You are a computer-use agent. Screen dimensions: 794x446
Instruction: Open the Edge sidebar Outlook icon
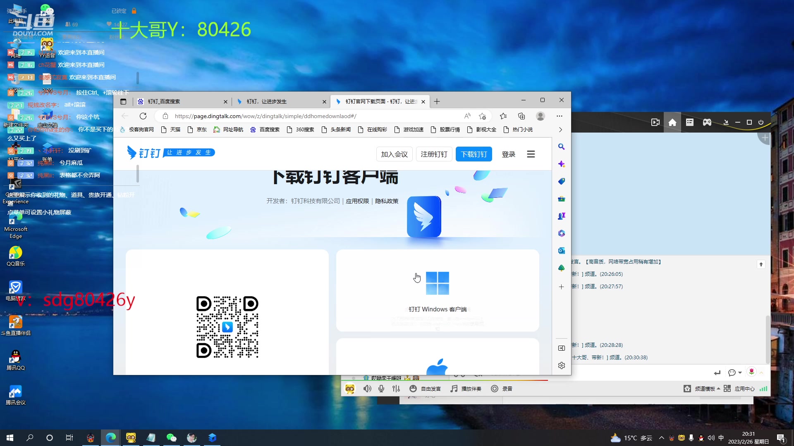click(x=561, y=251)
